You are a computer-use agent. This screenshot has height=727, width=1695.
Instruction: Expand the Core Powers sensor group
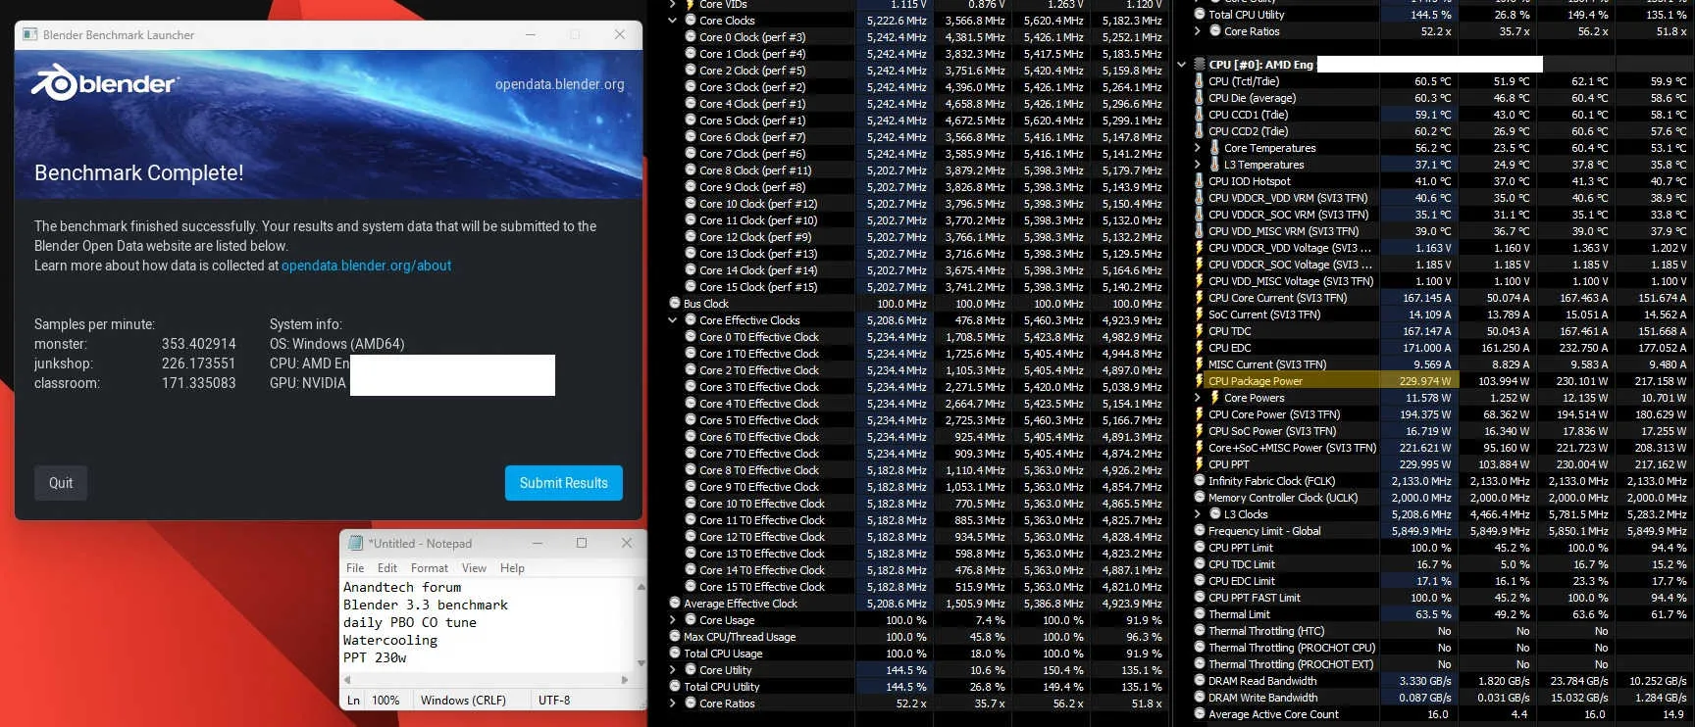pyautogui.click(x=1198, y=398)
